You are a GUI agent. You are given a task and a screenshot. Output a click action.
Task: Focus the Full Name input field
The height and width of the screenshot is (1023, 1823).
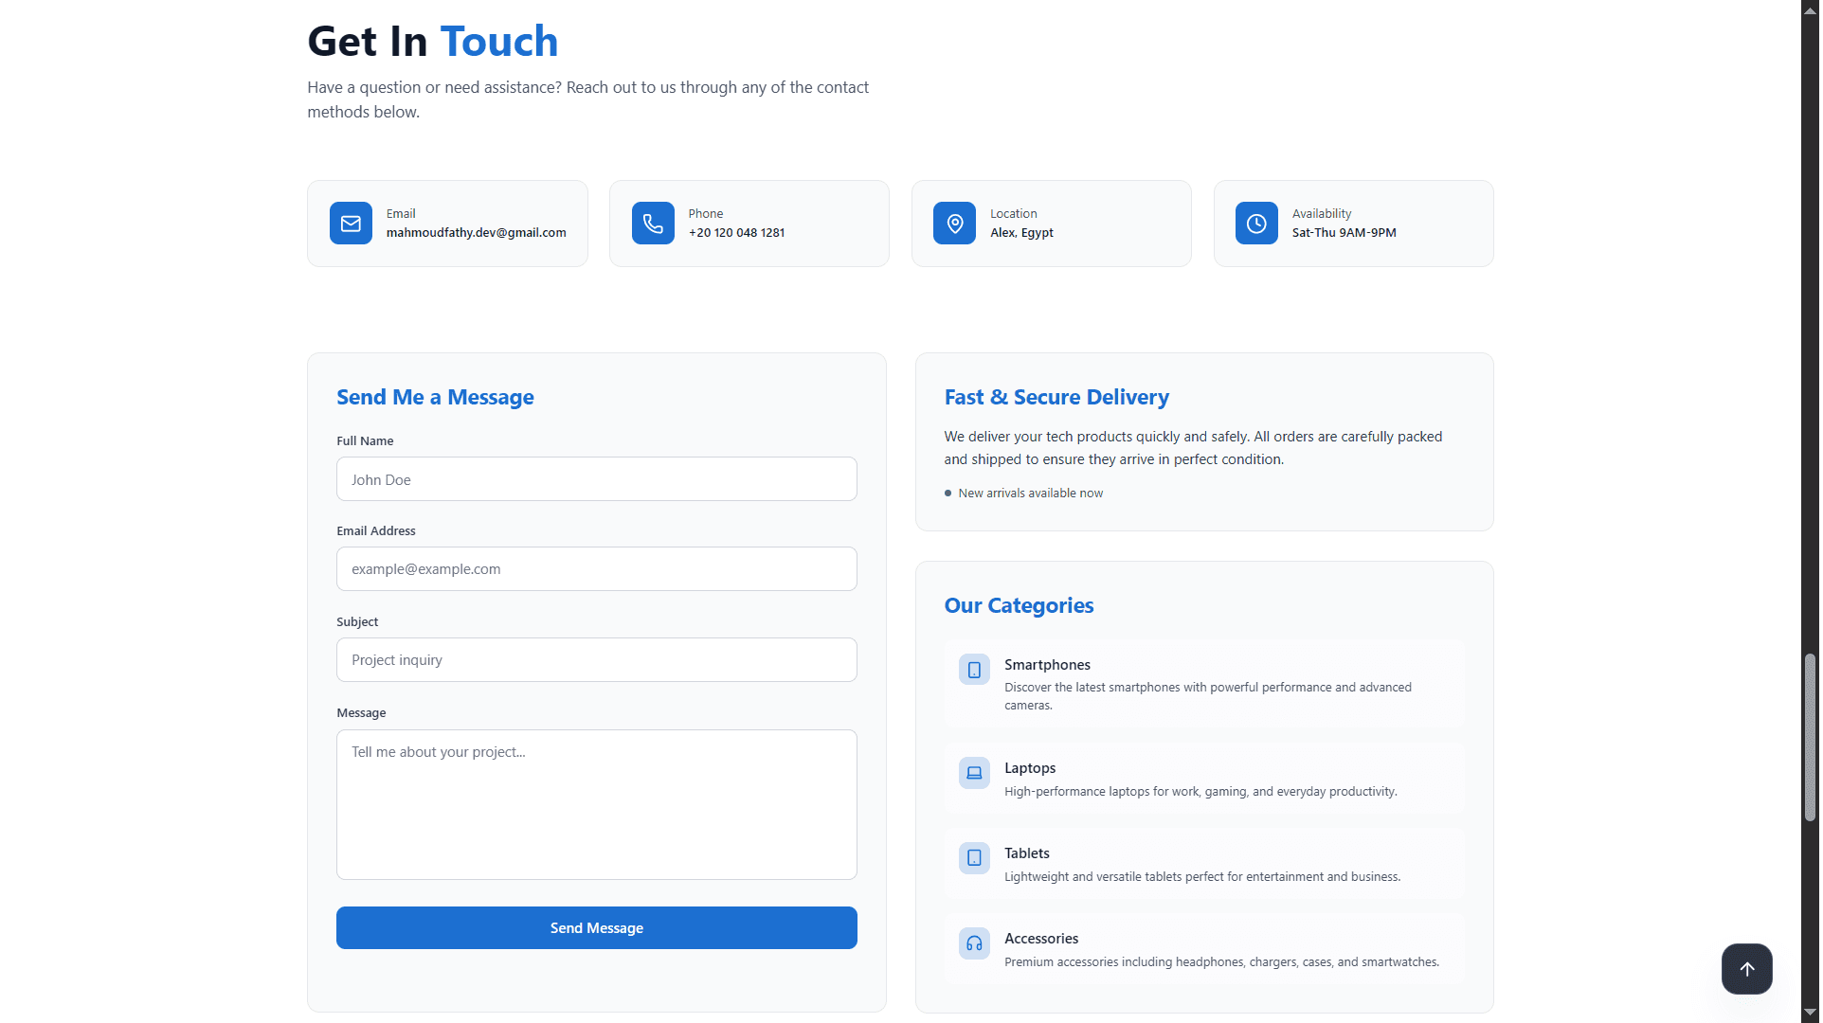(x=597, y=479)
